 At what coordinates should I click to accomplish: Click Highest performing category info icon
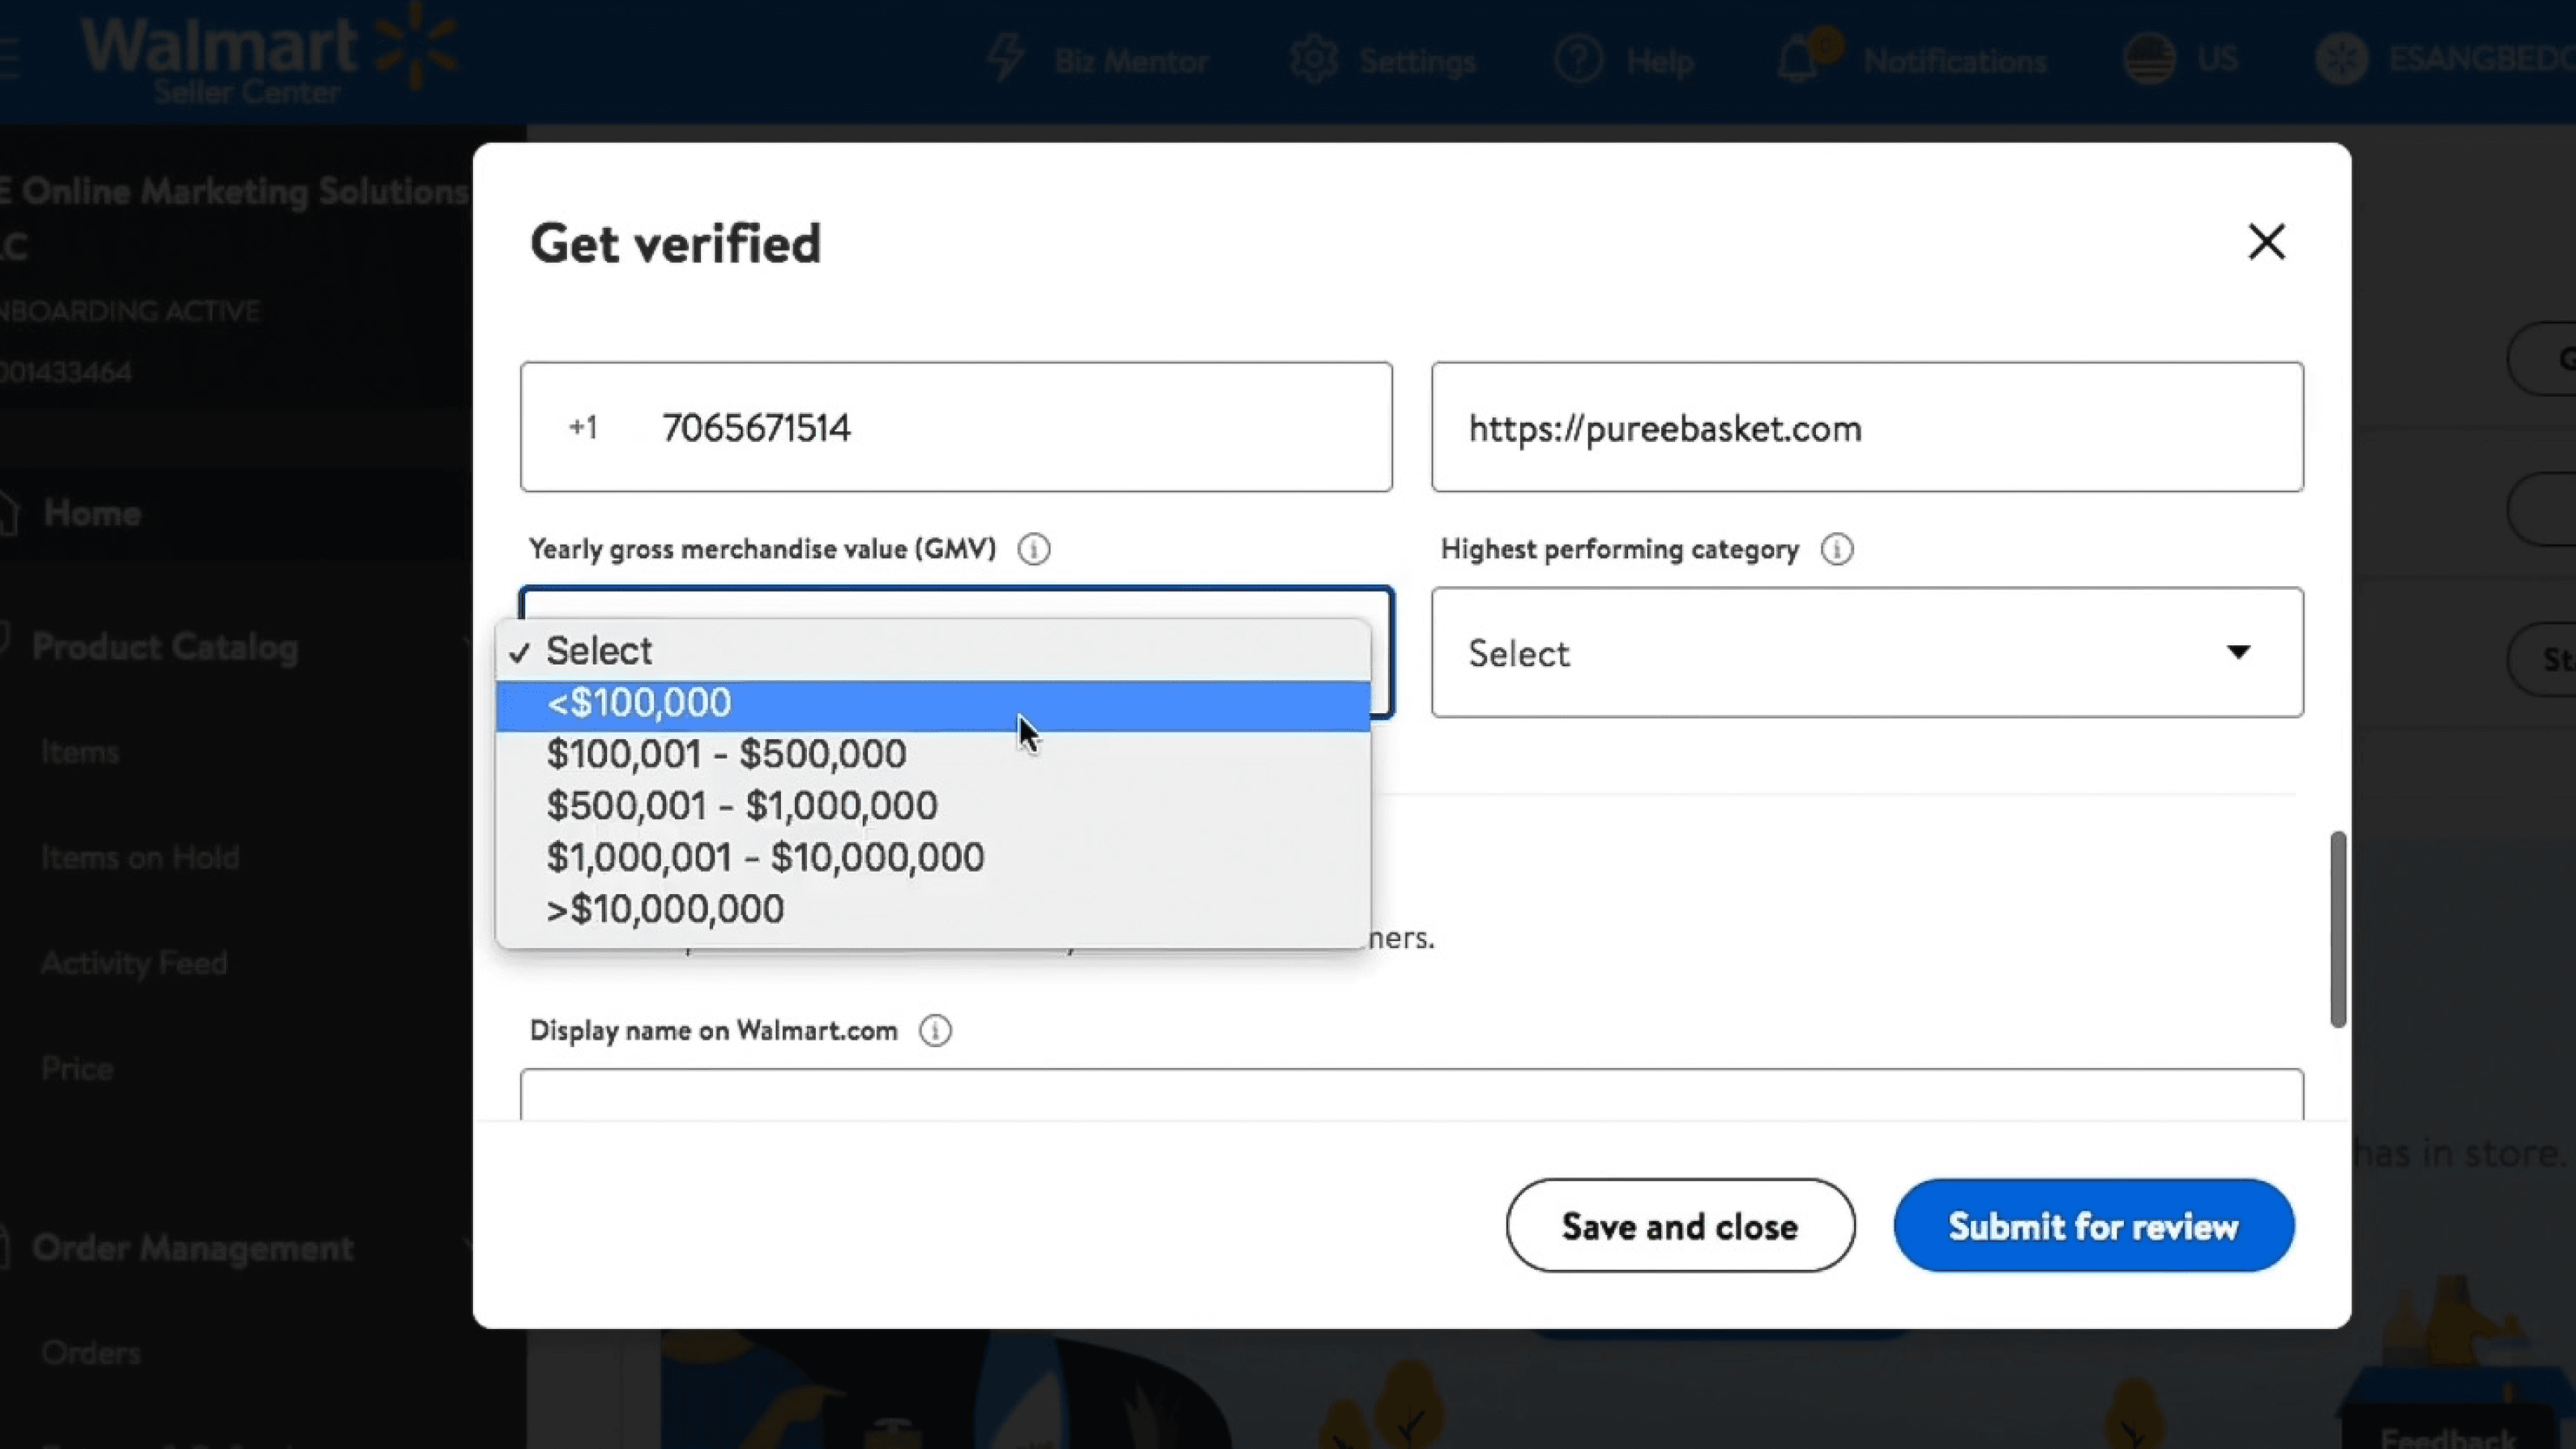[1836, 549]
